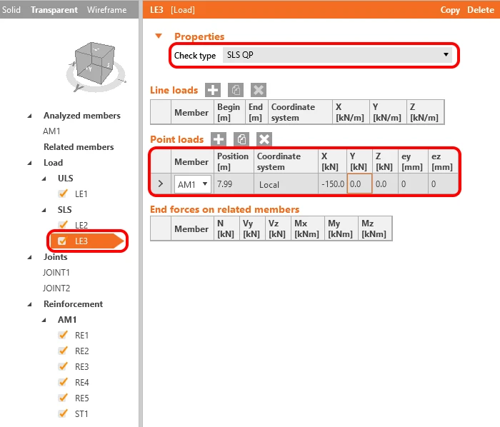This screenshot has height=427, width=500.
Task: Toggle the RE1 reinforcement checkbox
Action: (x=63, y=335)
